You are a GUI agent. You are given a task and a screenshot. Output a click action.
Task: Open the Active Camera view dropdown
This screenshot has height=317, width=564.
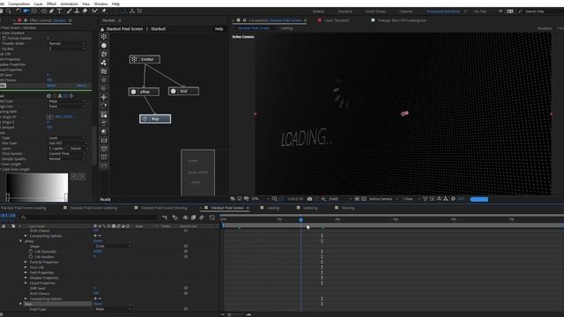pyautogui.click(x=383, y=199)
